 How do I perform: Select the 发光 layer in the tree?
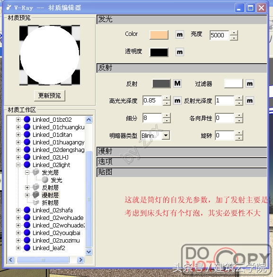pyautogui.click(x=56, y=180)
